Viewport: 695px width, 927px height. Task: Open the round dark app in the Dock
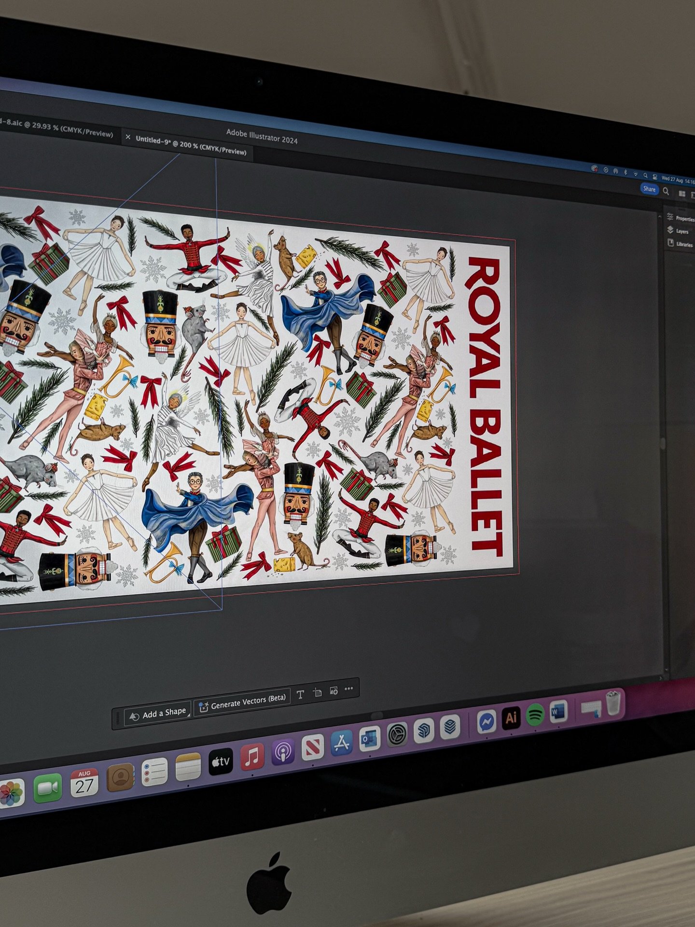pos(397,735)
